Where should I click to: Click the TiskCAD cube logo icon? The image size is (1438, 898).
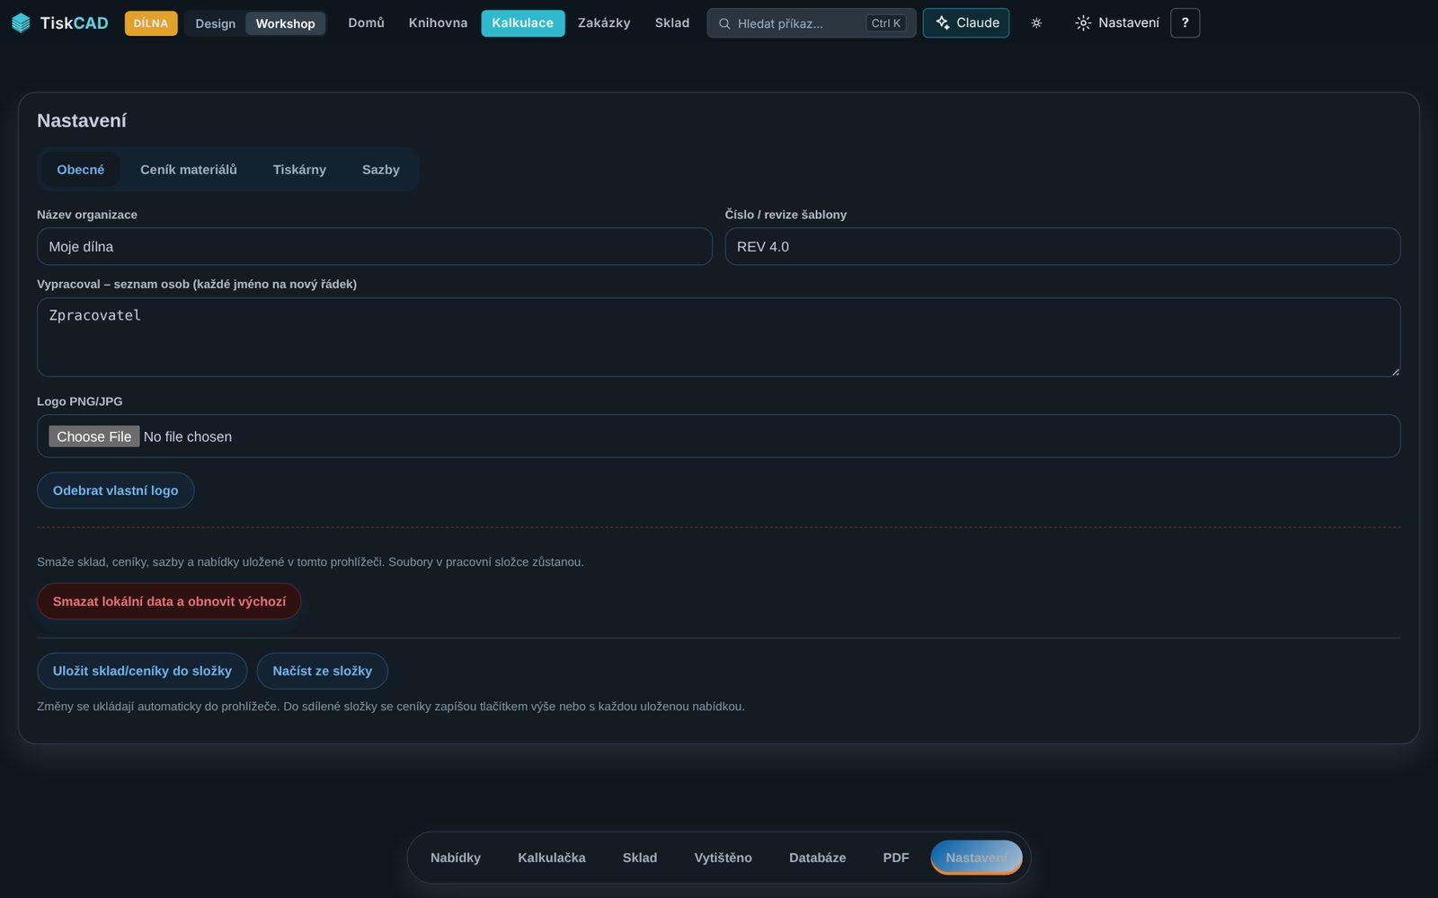pos(21,23)
